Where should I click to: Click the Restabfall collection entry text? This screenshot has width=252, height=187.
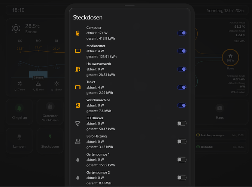click(207, 147)
